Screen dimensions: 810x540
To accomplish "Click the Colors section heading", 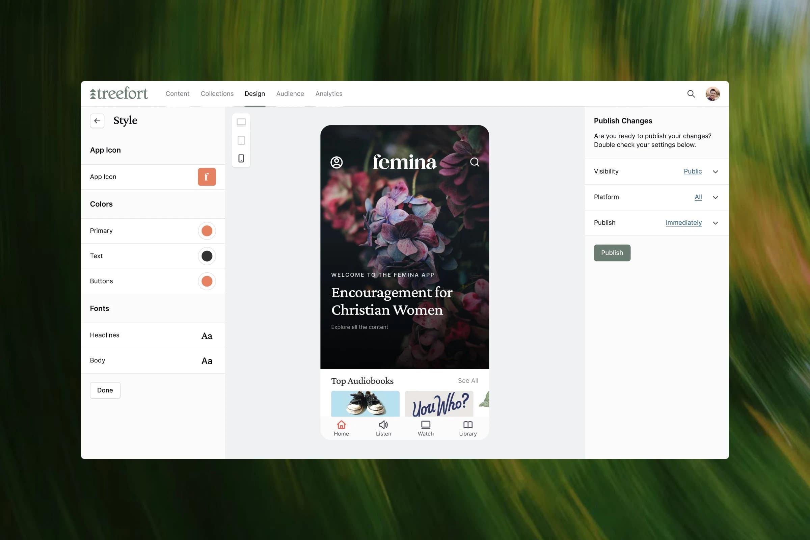I will pos(101,204).
